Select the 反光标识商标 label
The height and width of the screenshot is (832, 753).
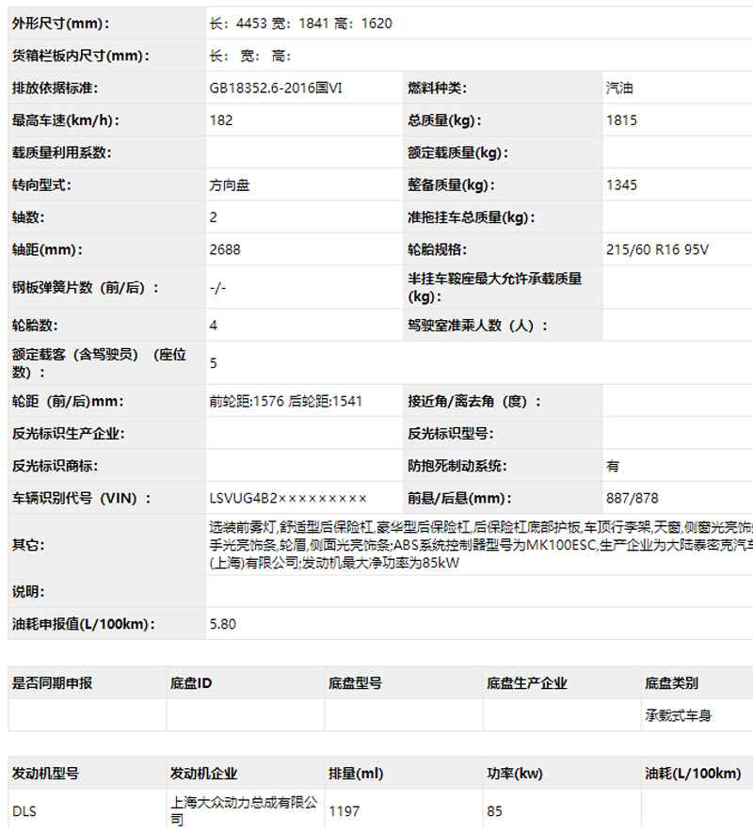tap(56, 466)
